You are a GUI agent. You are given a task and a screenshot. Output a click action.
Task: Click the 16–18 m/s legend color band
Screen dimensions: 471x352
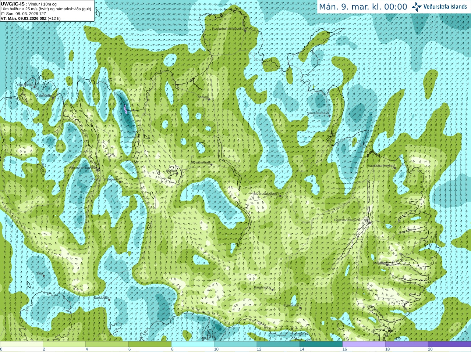(364, 344)
